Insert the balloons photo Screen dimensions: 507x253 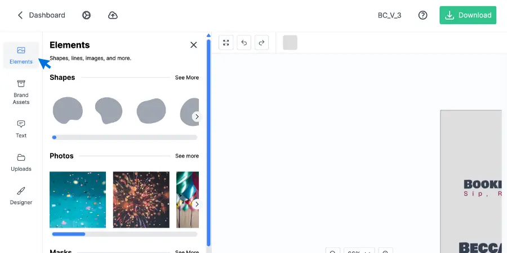[x=188, y=200]
